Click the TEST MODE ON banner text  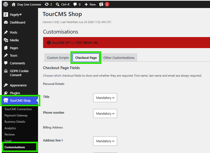coord(75,43)
